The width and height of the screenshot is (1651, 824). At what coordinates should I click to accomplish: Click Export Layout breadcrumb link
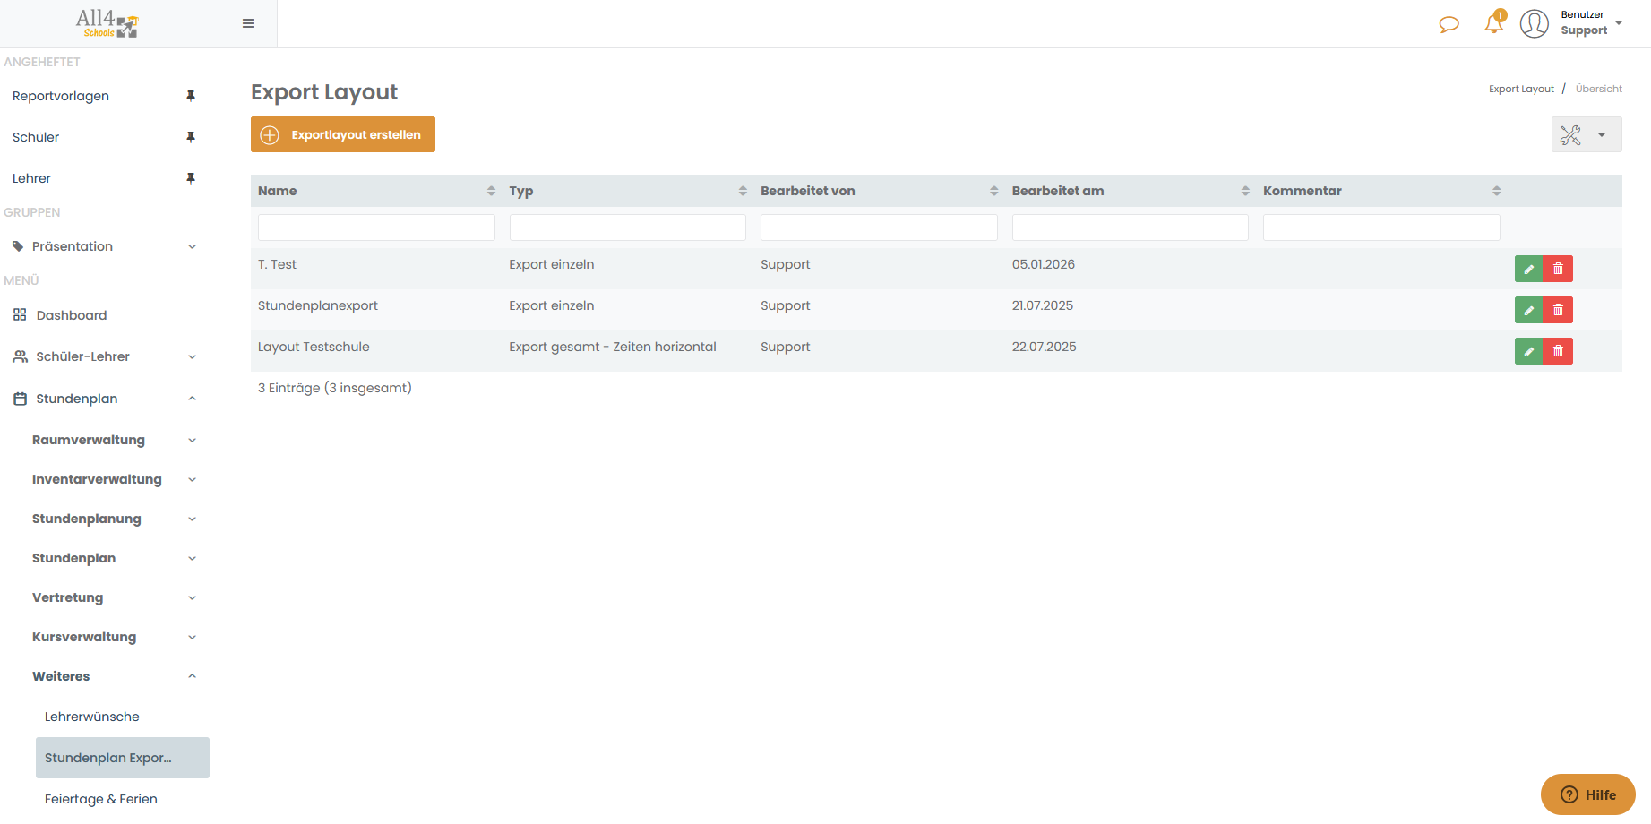[x=1521, y=89]
